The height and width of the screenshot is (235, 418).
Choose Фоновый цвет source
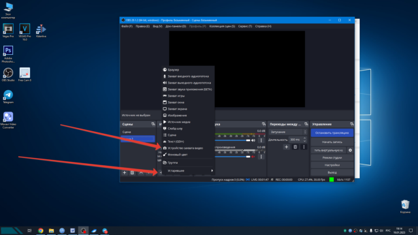click(x=188, y=155)
